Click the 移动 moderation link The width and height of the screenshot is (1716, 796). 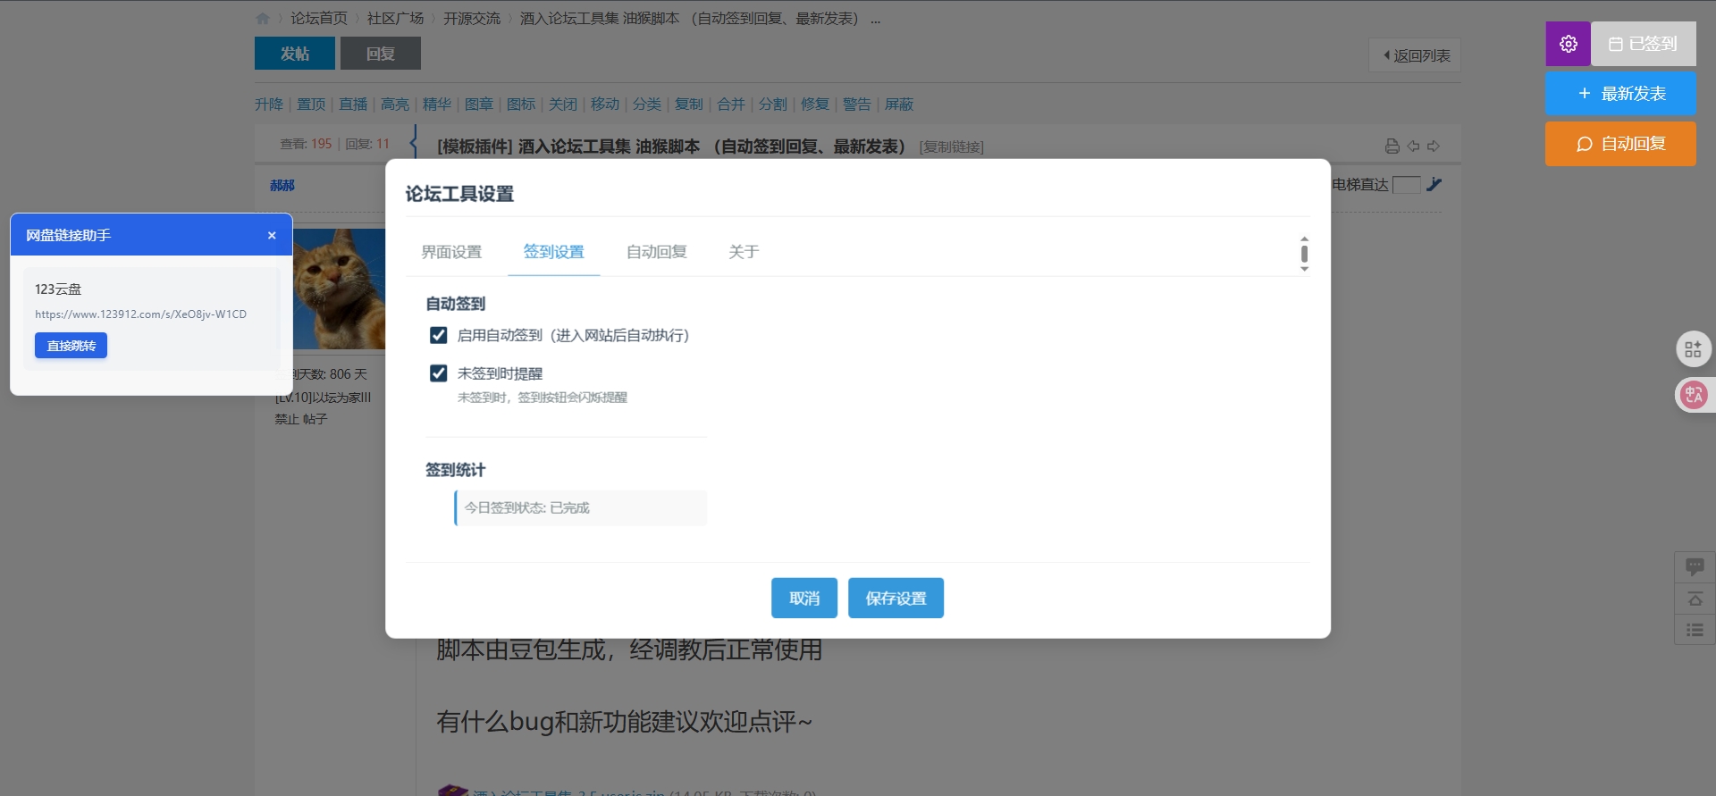point(605,105)
